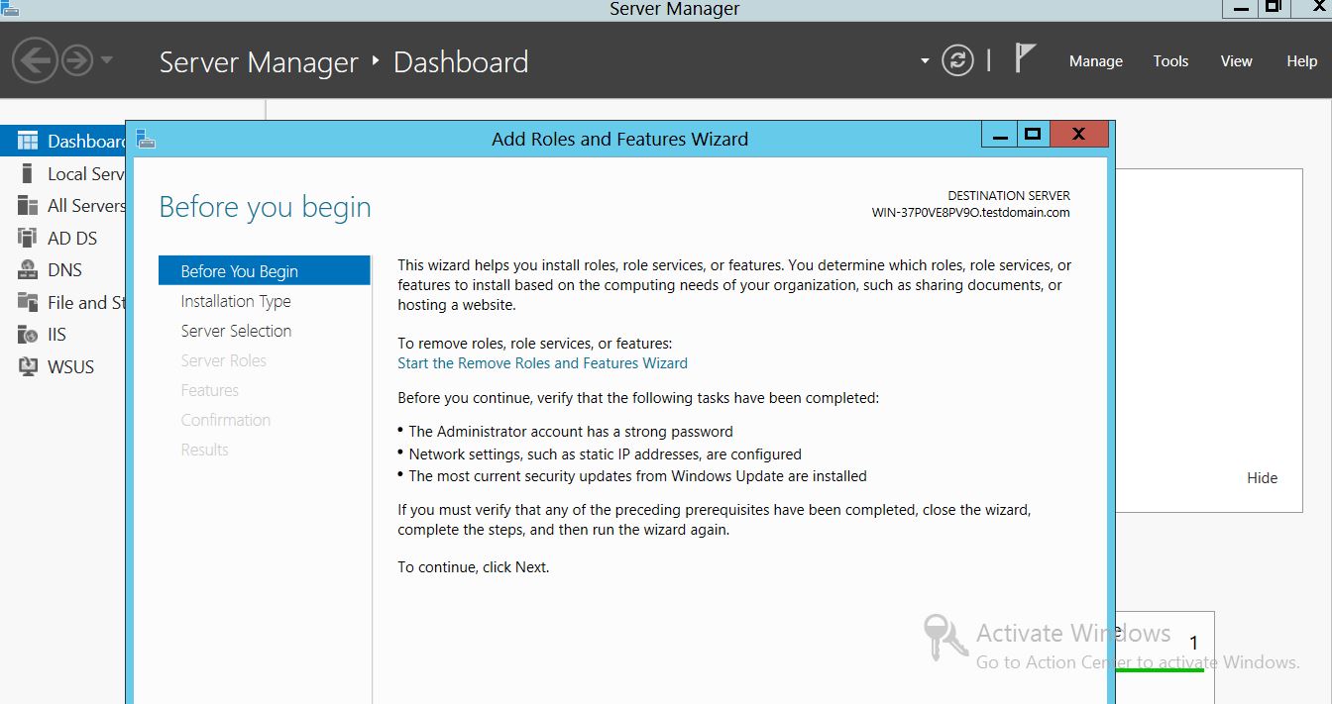Select the WSUS role icon

(28, 366)
